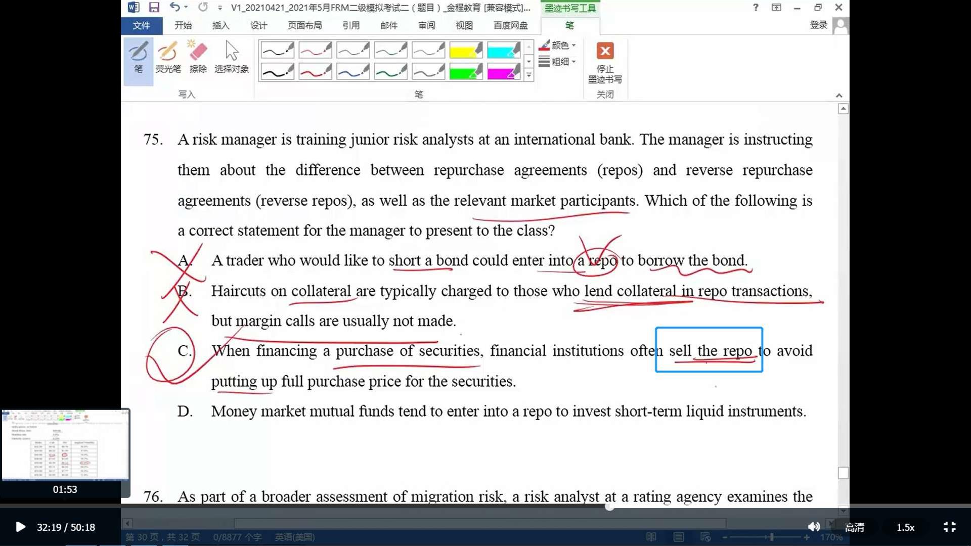Click the Word application icon in title bar
Screen dimensions: 971x546
click(x=134, y=7)
